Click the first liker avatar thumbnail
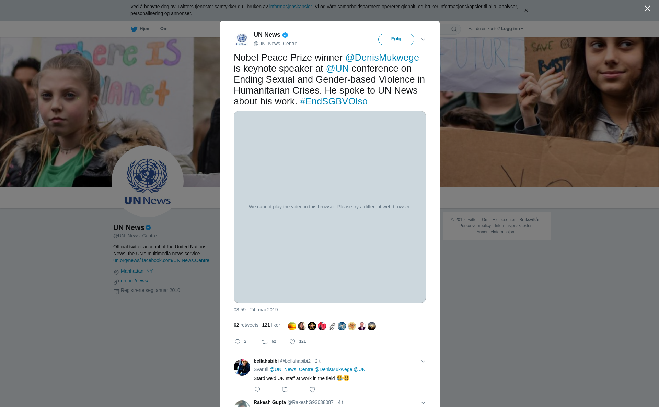 [292, 326]
